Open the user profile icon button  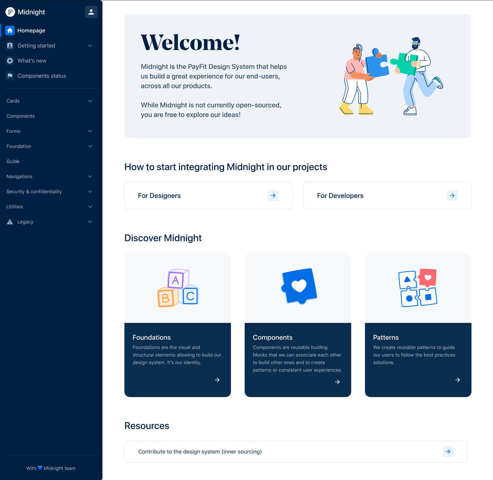(91, 12)
